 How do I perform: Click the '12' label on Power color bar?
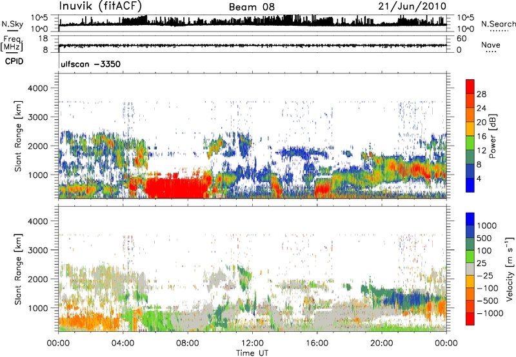click(481, 151)
